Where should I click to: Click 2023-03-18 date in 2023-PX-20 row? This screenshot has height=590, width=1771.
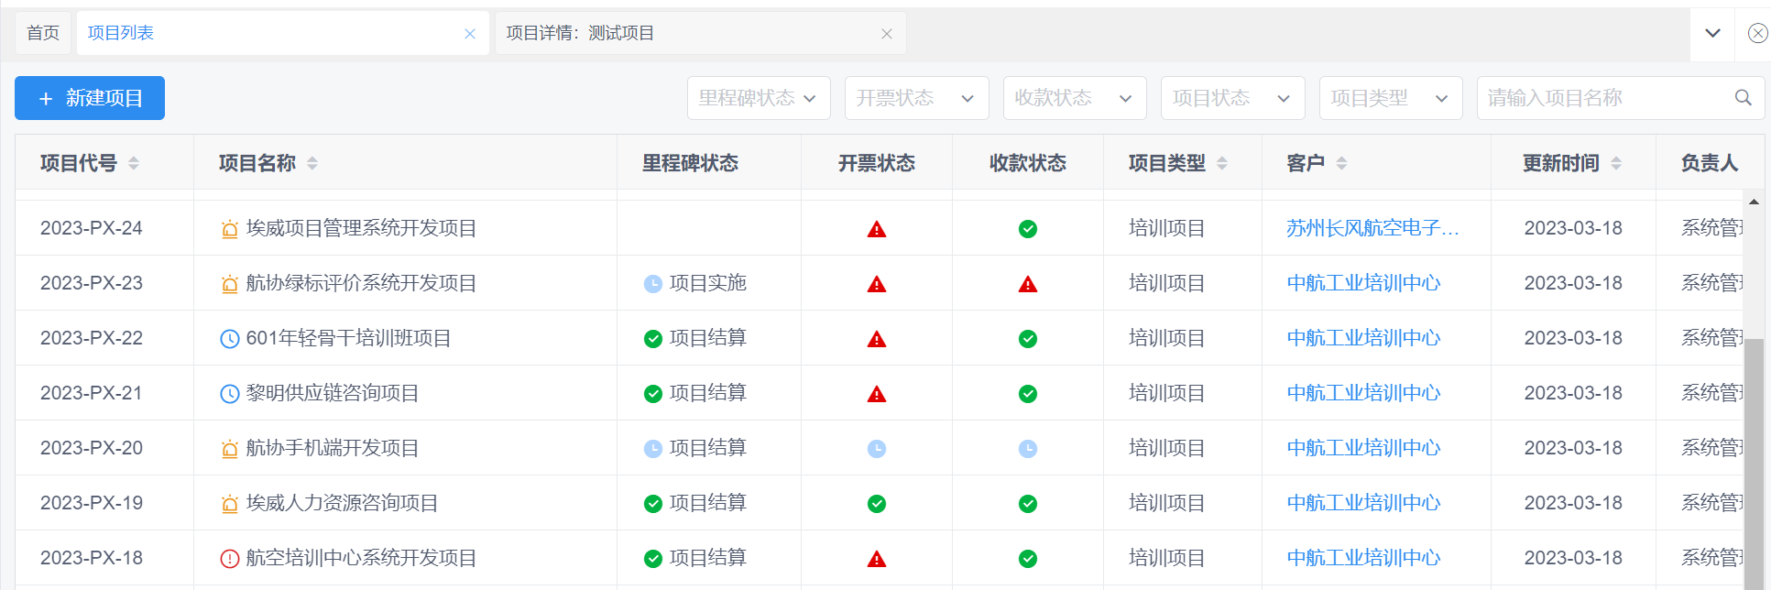(x=1573, y=448)
